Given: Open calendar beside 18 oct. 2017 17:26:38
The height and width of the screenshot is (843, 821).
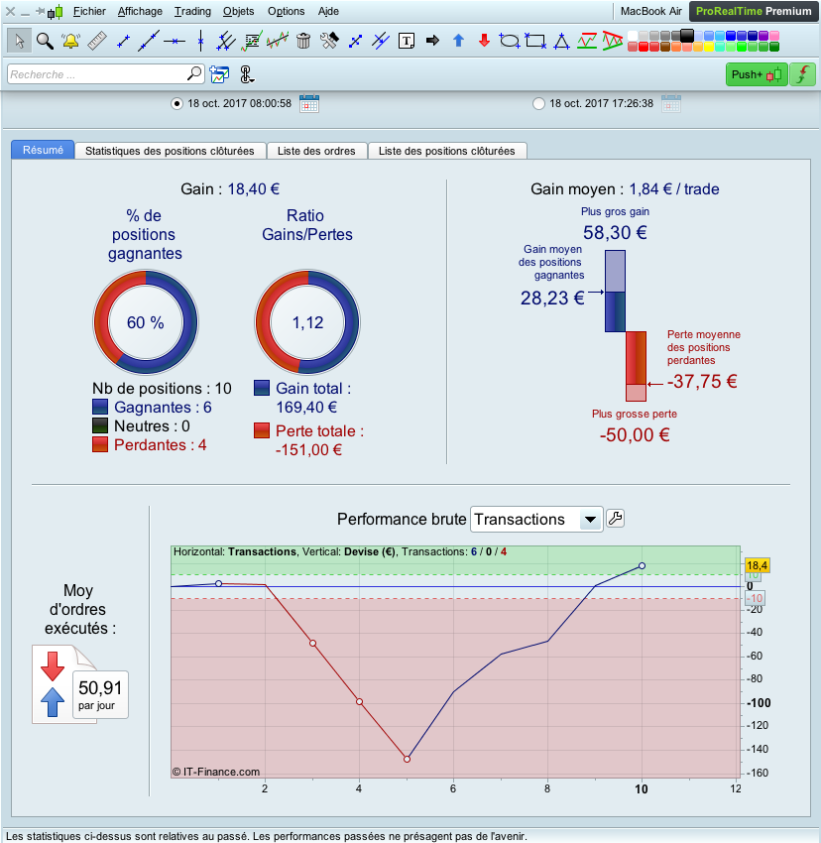Looking at the screenshot, I should click(x=670, y=103).
